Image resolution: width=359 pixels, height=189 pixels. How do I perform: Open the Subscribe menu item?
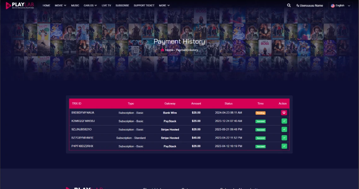(x=122, y=5)
